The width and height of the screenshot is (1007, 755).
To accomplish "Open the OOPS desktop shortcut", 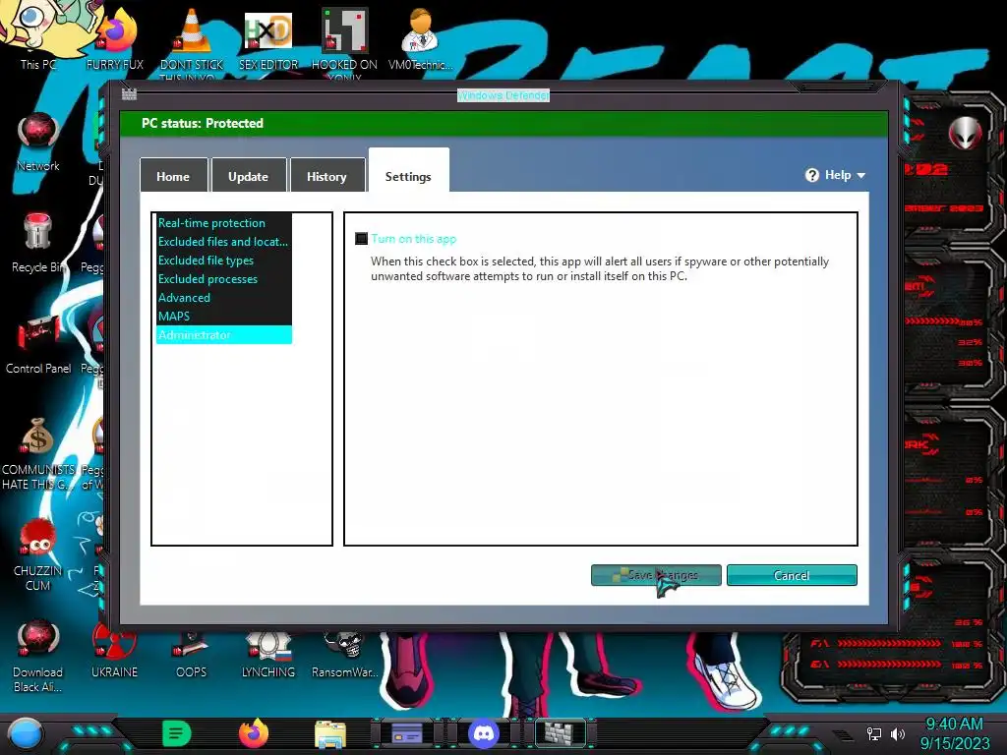I will point(192,652).
